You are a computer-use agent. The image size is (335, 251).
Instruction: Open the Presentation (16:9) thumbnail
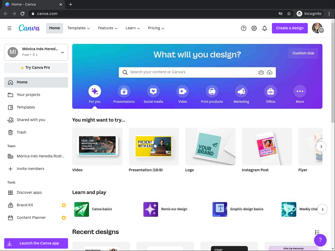tap(154, 146)
